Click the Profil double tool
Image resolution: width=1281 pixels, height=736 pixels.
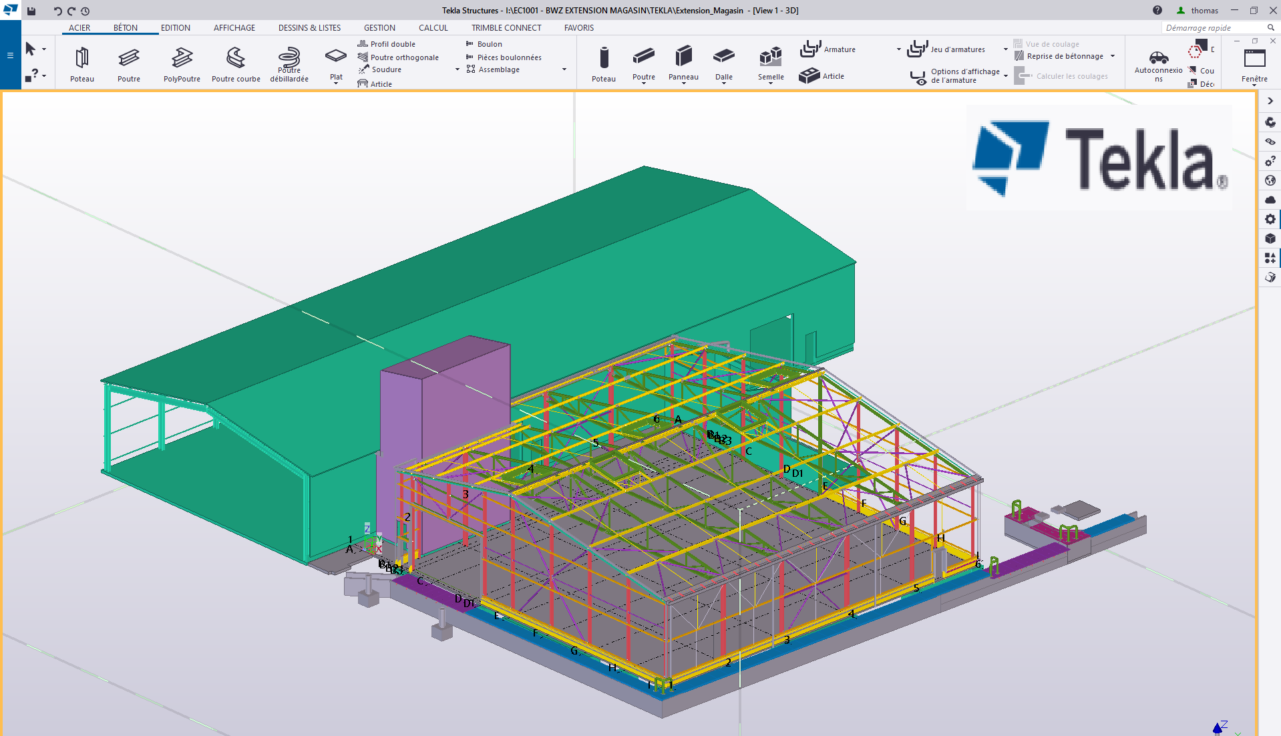[x=387, y=44]
